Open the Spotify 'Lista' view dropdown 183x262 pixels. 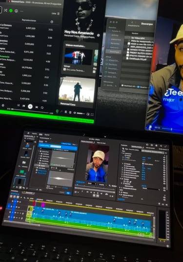56,13
